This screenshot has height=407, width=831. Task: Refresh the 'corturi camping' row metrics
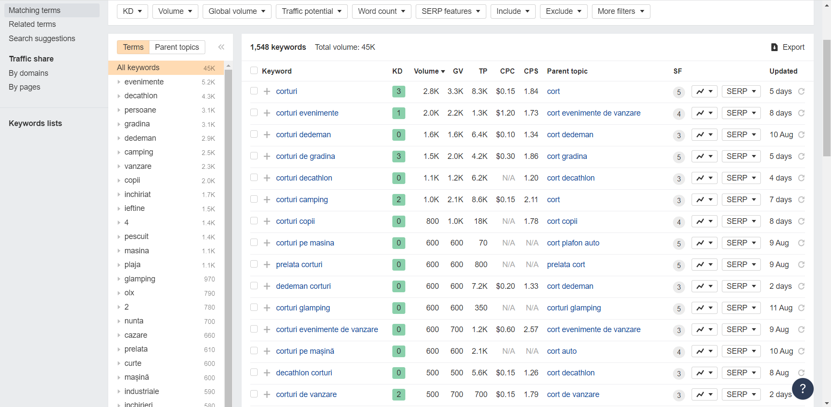(801, 200)
